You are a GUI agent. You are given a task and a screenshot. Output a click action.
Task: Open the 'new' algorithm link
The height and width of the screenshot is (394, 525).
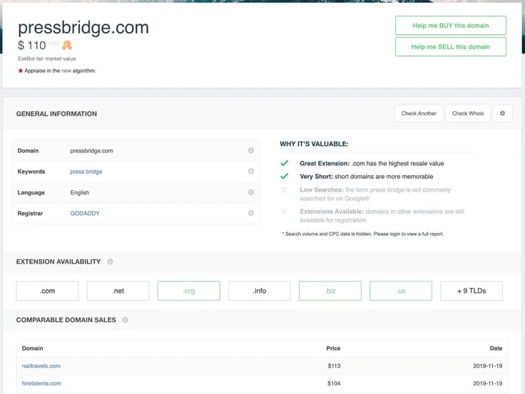pyautogui.click(x=66, y=71)
